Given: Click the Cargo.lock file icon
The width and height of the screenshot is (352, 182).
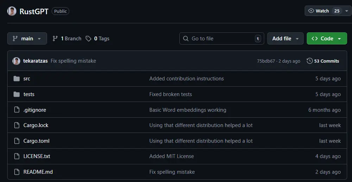Looking at the screenshot, I should (17, 125).
